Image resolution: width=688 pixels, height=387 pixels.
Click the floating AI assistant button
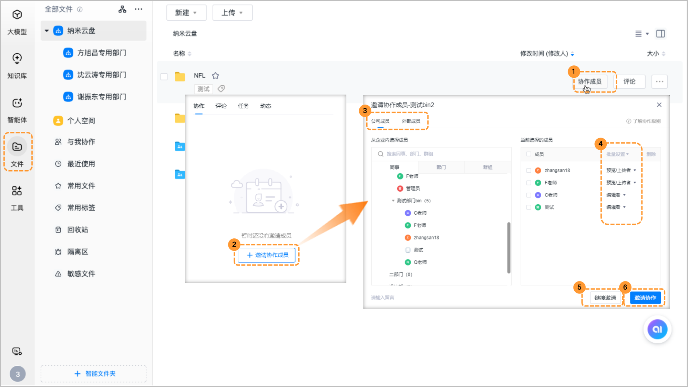click(657, 329)
